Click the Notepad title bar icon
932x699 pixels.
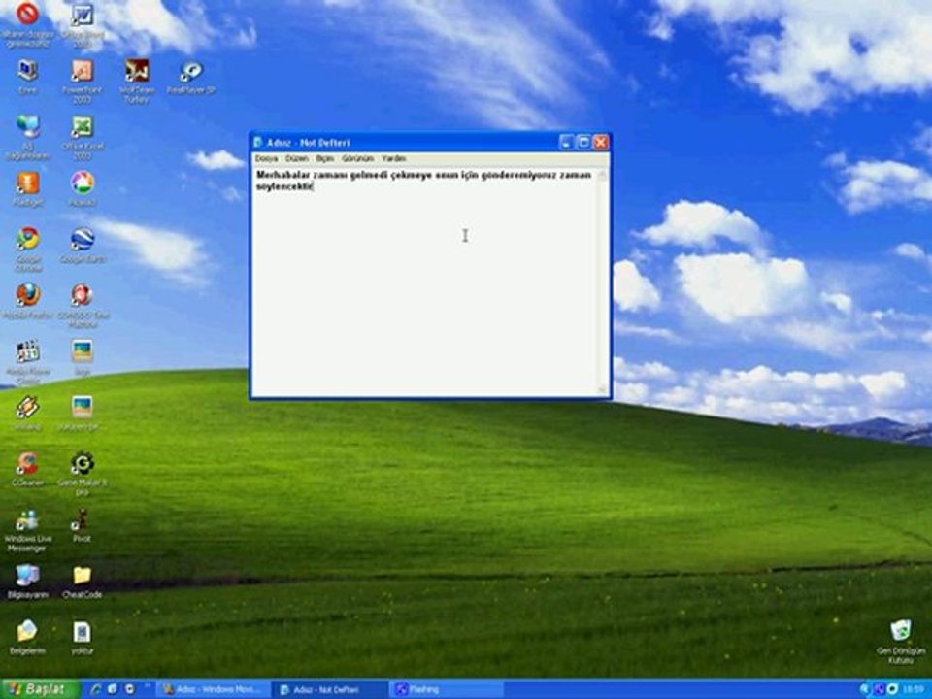pyautogui.click(x=258, y=142)
